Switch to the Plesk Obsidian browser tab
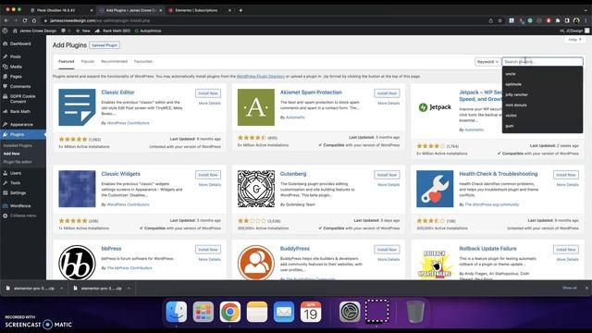Image resolution: width=592 pixels, height=333 pixels. tap(62, 10)
